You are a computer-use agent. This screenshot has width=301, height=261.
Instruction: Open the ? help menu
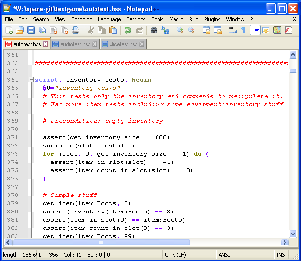pyautogui.click(x=252, y=19)
